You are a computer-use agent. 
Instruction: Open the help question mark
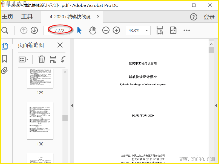[194, 17]
